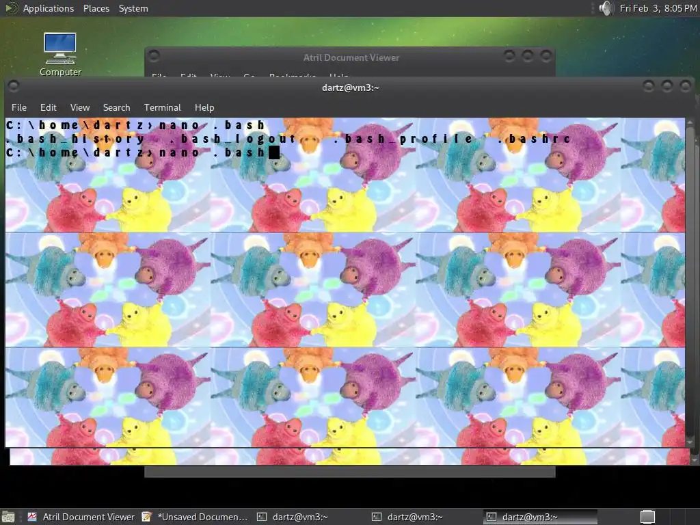Open the terminal View menu
Screen dimensions: 700x525
[80, 107]
